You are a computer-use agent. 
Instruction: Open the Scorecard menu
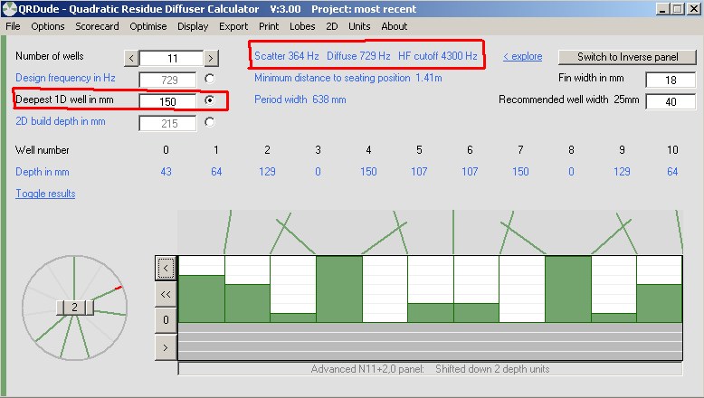pyautogui.click(x=97, y=26)
